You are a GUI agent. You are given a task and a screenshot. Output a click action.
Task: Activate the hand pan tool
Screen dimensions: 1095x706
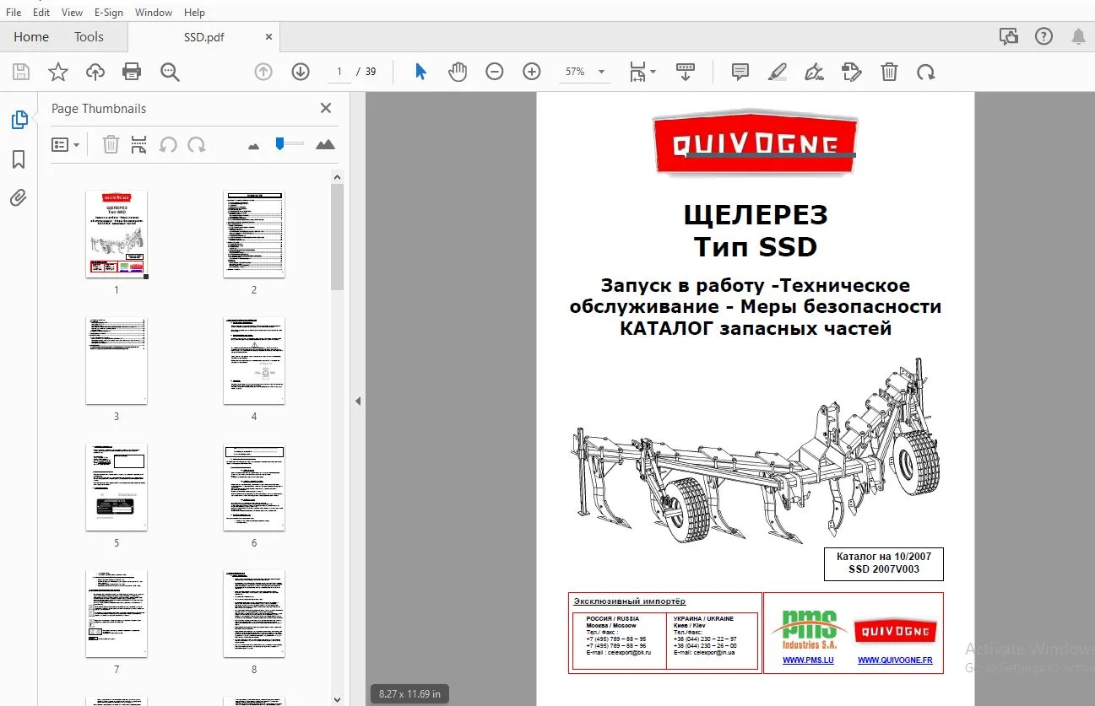(458, 73)
